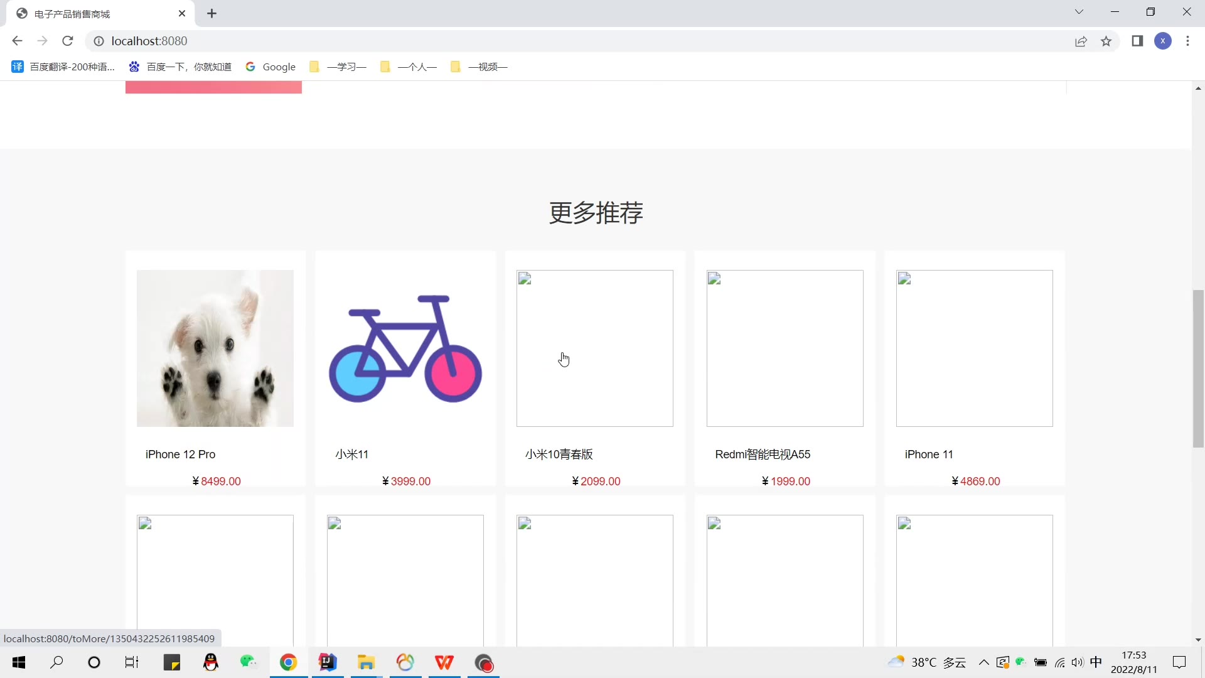Click the vertical scrollbar thumb
This screenshot has height=678, width=1205.
[1198, 369]
